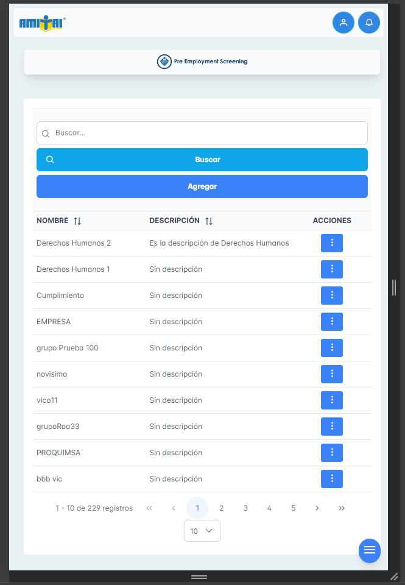Sort table by DESCRIPCIÓN column
405x585 pixels.
click(209, 221)
